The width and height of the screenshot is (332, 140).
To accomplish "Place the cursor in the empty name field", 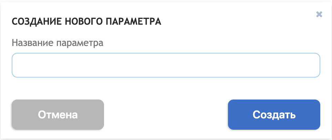I will (x=166, y=65).
